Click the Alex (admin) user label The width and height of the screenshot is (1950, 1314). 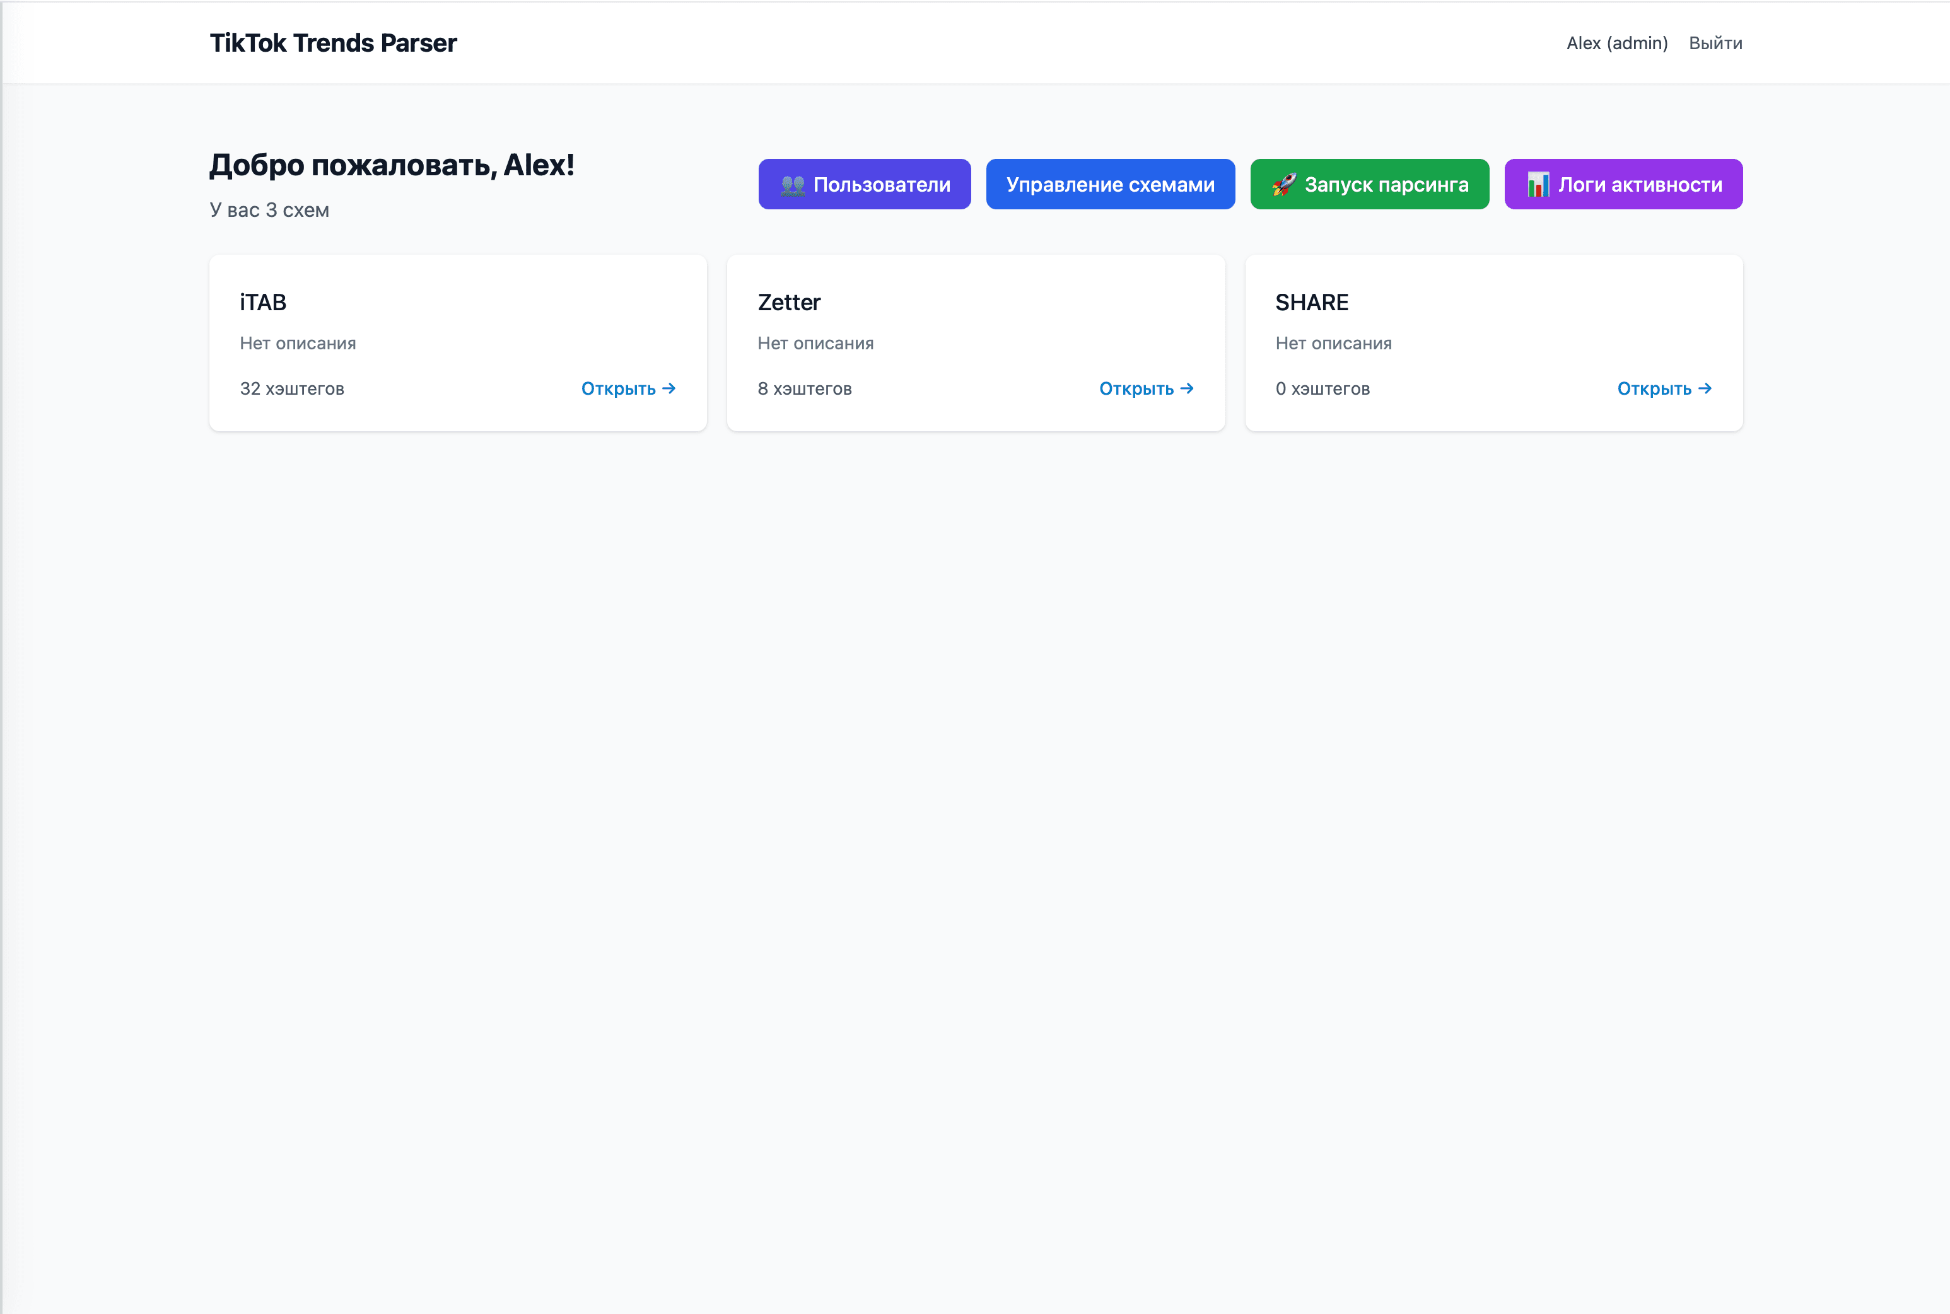(1616, 44)
